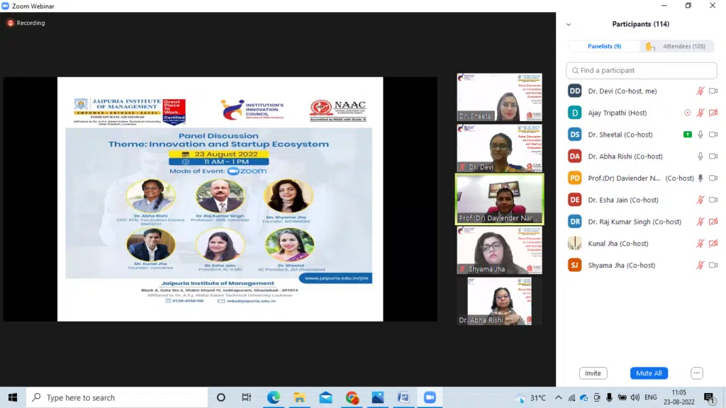The height and width of the screenshot is (408, 726).
Task: Click the muted microphone icon for Dr. Devi
Action: pyautogui.click(x=700, y=91)
